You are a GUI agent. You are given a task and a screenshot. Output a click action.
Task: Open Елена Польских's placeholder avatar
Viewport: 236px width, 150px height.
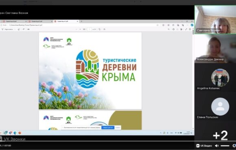220,107
